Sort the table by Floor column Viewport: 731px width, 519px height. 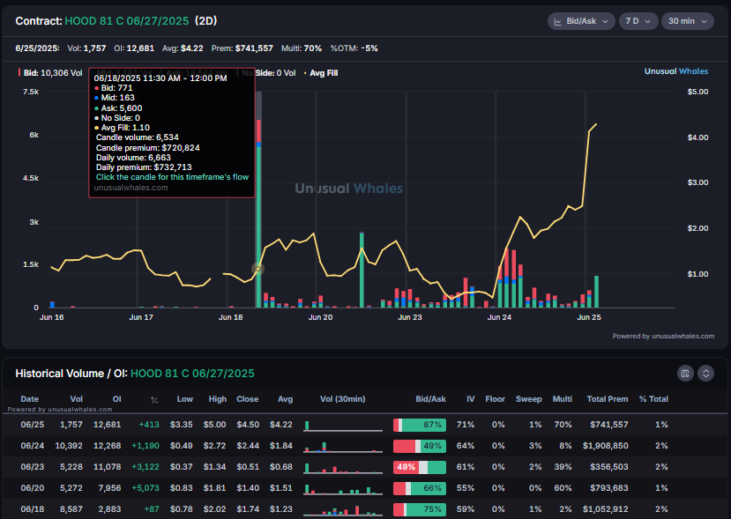[495, 399]
